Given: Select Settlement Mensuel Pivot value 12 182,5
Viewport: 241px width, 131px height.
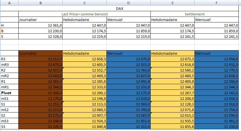Looking at the screenshot, I should pos(216,93).
